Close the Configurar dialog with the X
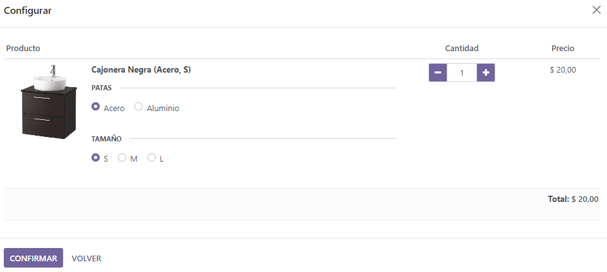This screenshot has width=607, height=272. tap(596, 10)
